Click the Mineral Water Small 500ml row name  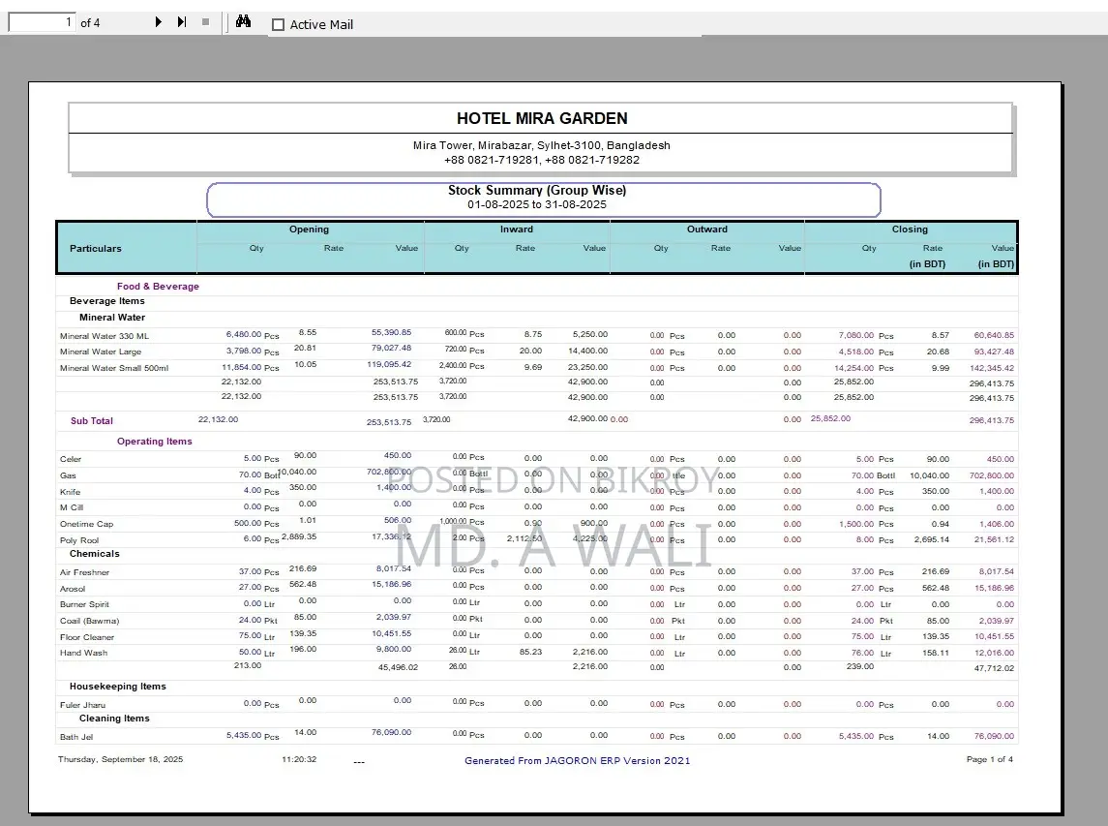pyautogui.click(x=114, y=368)
